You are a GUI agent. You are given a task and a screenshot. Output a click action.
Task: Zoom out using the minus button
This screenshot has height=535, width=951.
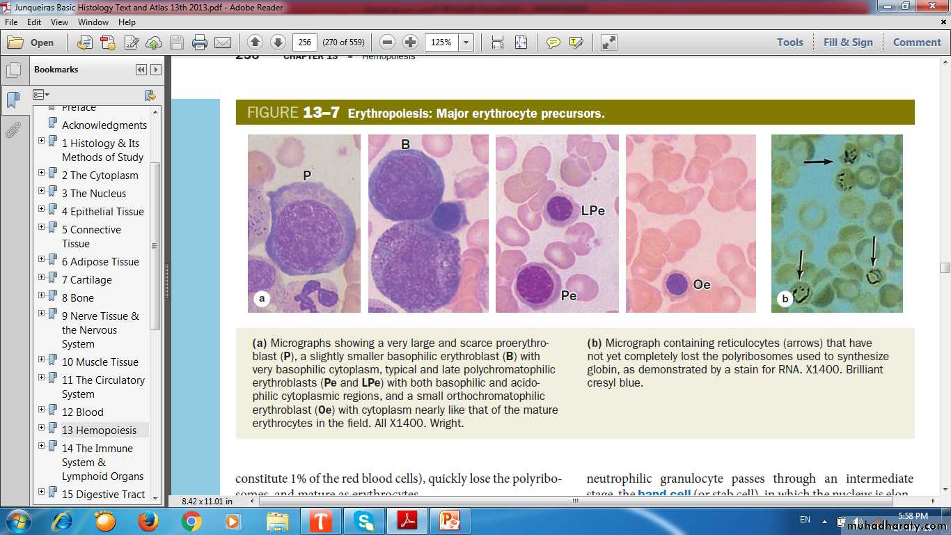point(388,42)
